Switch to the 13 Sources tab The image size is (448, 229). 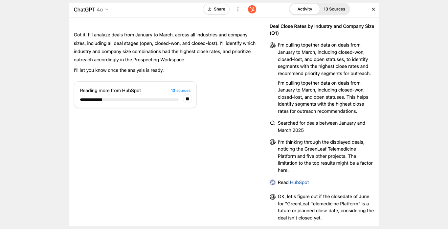point(334,9)
